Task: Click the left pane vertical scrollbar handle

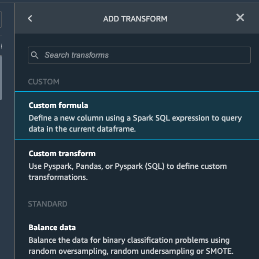Action: pos(1,78)
